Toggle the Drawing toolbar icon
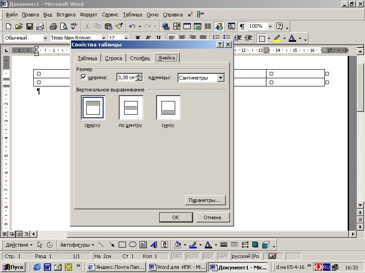The height and width of the screenshot is (273, 365). click(x=219, y=26)
